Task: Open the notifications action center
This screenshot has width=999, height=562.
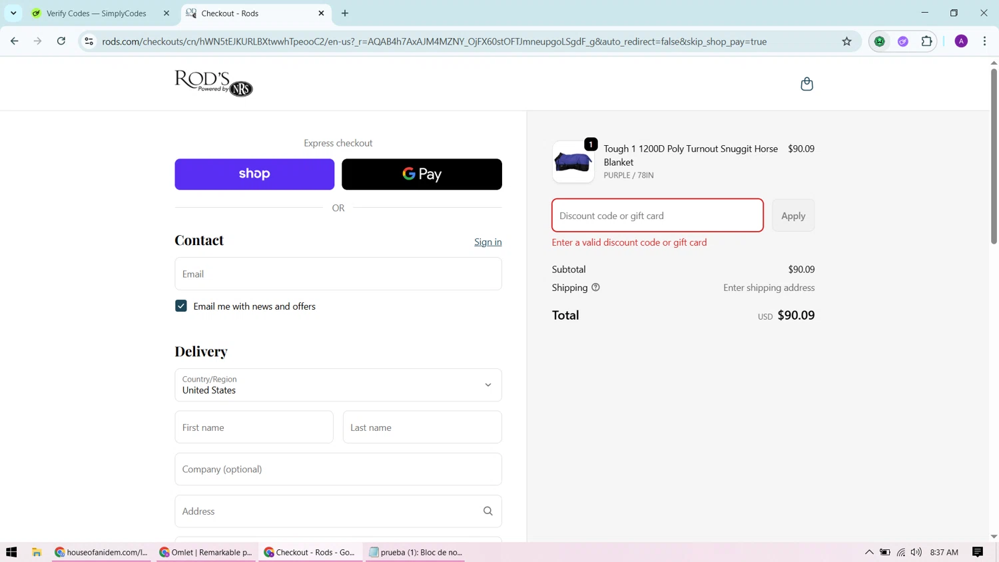Action: click(x=978, y=552)
